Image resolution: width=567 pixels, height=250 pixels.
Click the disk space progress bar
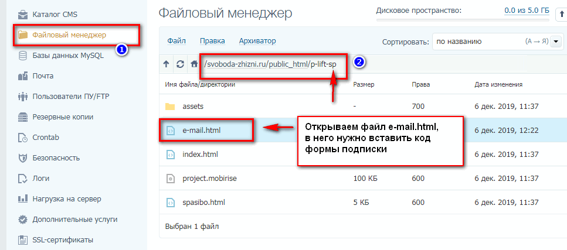(463, 20)
